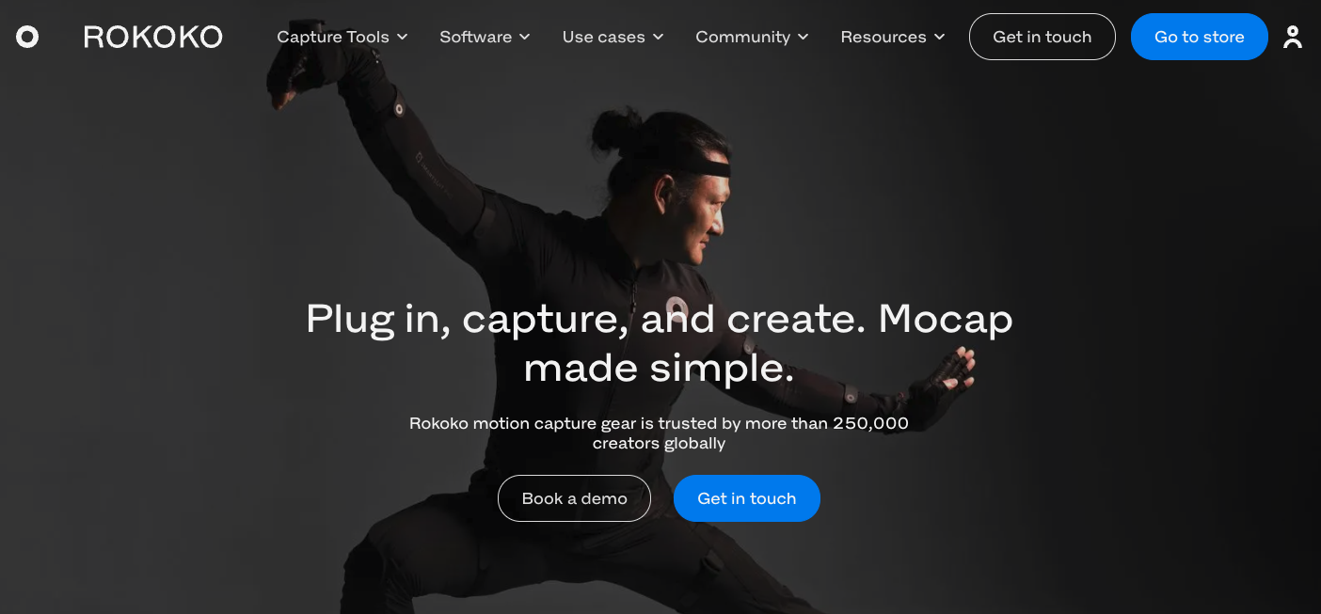The width and height of the screenshot is (1321, 614).
Task: Click the chevron beside Resources
Action: (x=940, y=37)
